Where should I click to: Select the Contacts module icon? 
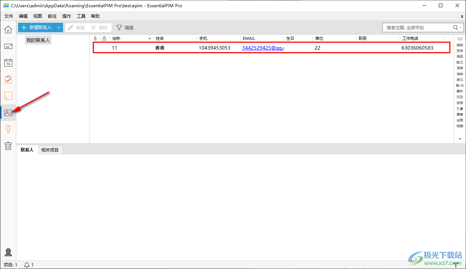tap(8, 113)
